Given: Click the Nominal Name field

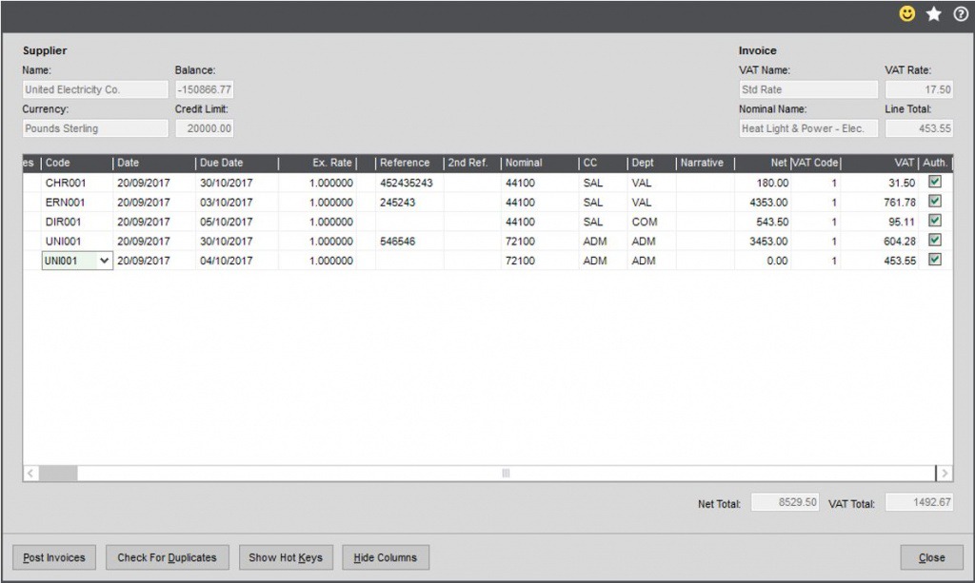Looking at the screenshot, I should coord(808,128).
